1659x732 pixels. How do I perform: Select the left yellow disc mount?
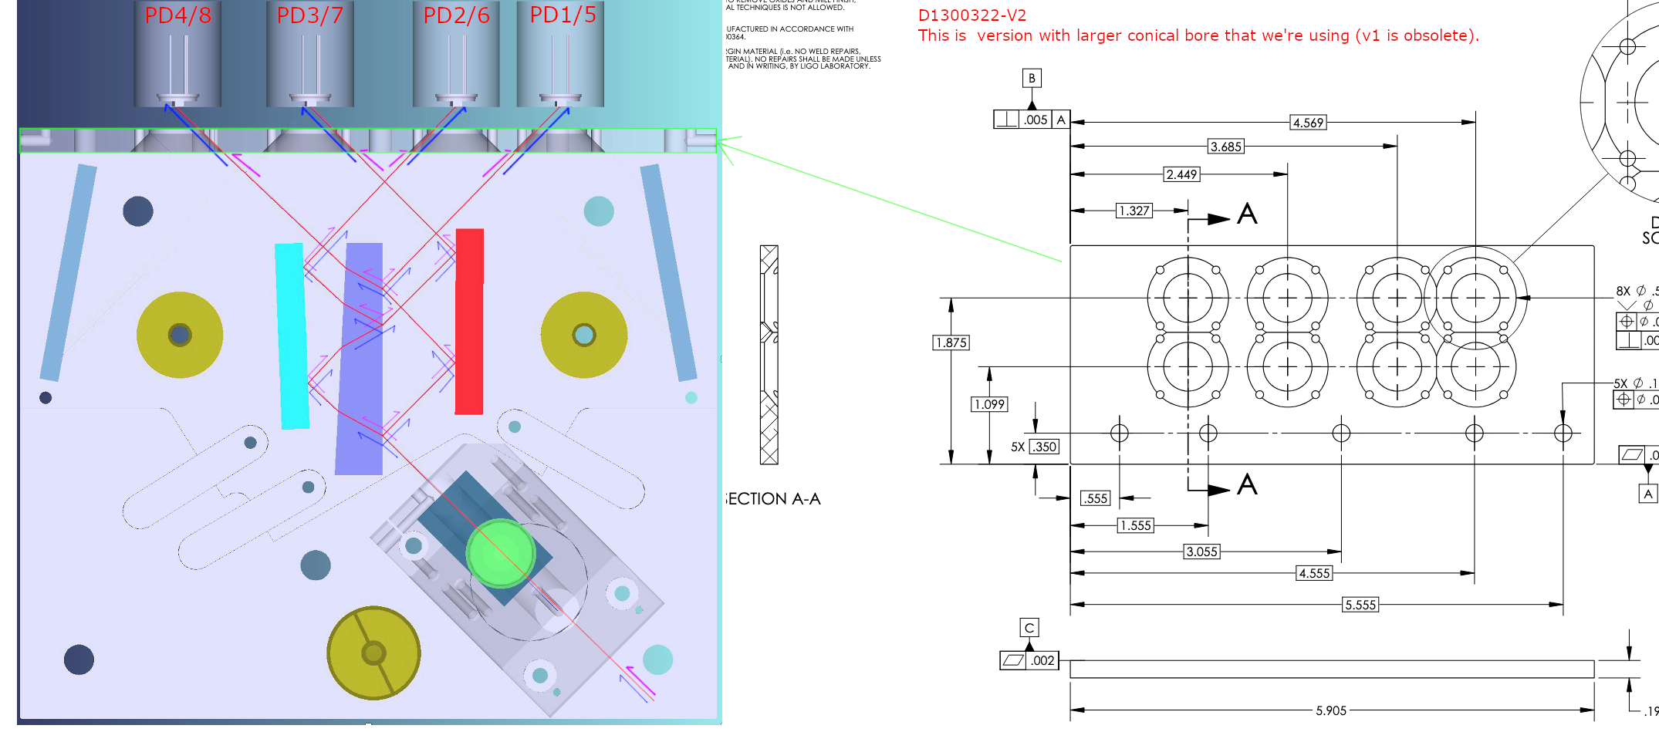point(180,335)
